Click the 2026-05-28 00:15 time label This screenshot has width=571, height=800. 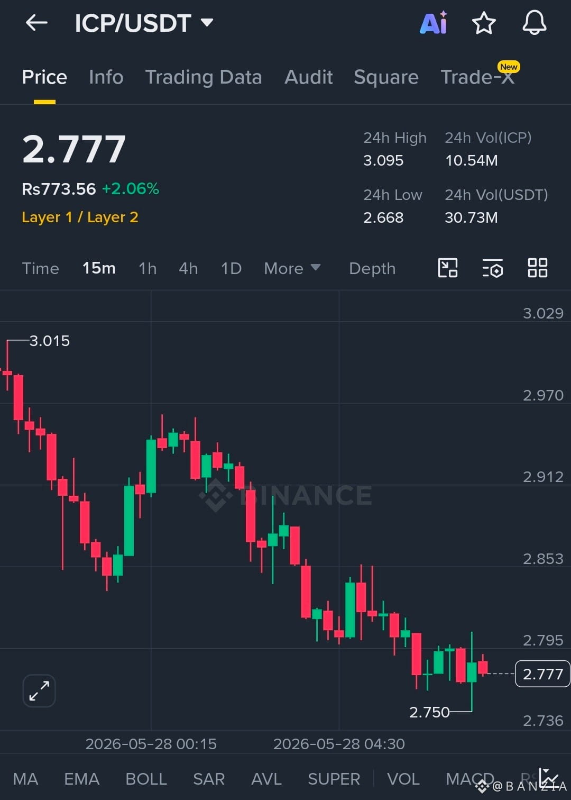tap(151, 744)
